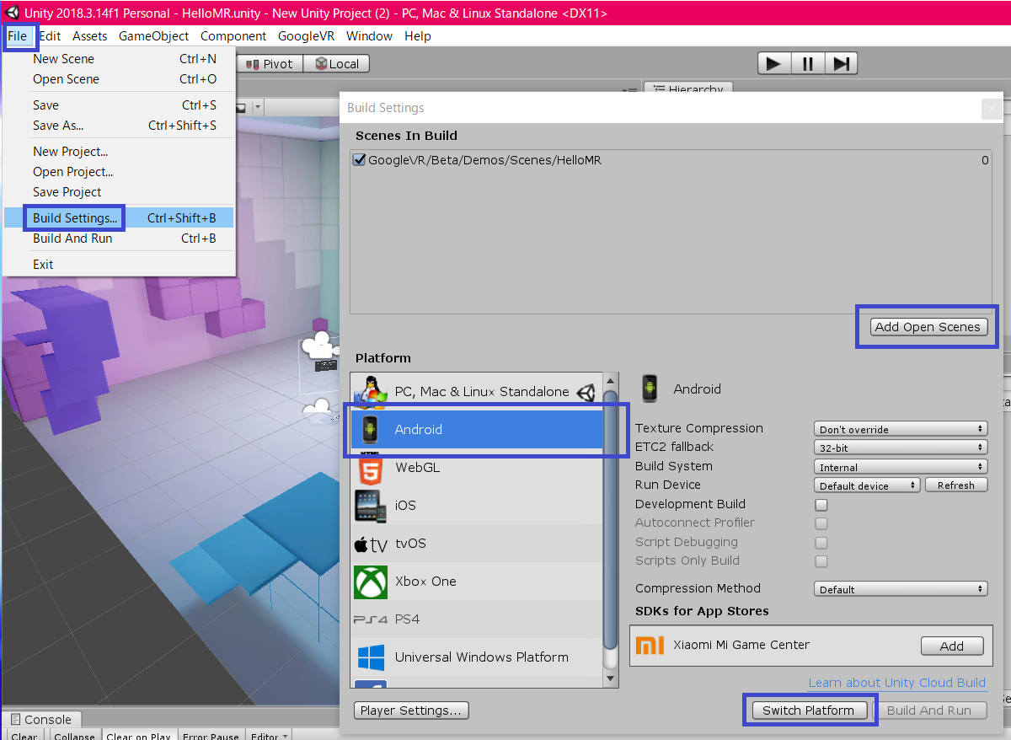Image resolution: width=1011 pixels, height=740 pixels.
Task: Open the File menu
Action: 18,36
